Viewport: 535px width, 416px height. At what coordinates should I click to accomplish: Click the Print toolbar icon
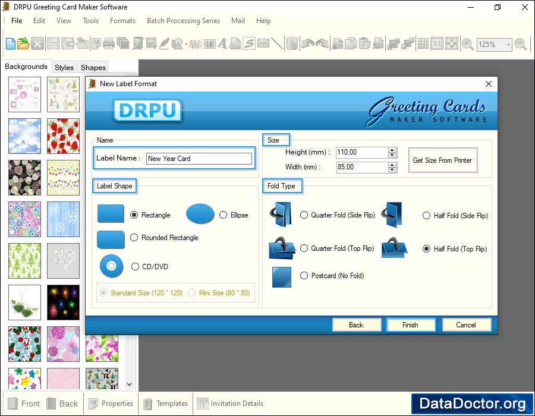tap(109, 44)
